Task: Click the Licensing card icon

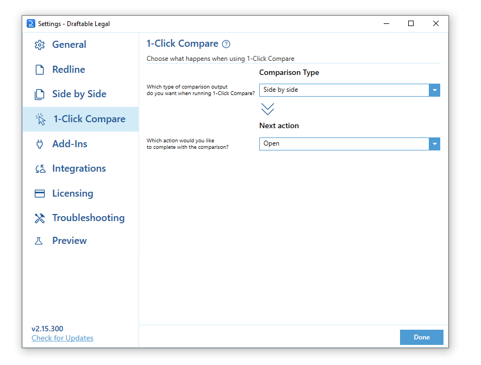Action: pos(40,193)
